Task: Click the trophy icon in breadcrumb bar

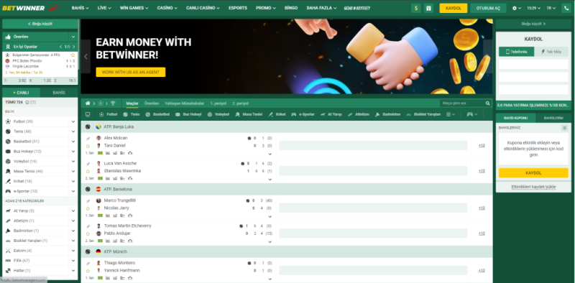Action: coord(113,103)
